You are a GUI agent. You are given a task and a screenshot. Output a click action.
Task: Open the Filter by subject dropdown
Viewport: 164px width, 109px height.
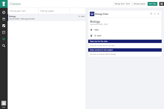point(54,11)
